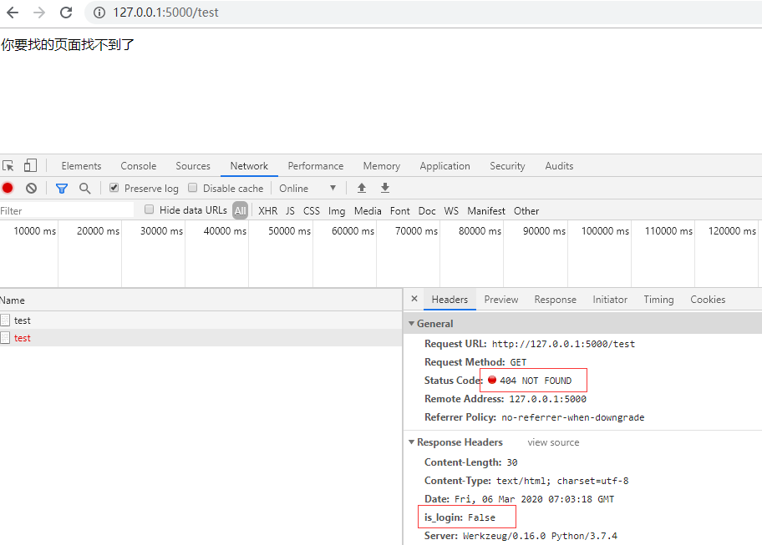Select the Network panel tab

pyautogui.click(x=249, y=166)
